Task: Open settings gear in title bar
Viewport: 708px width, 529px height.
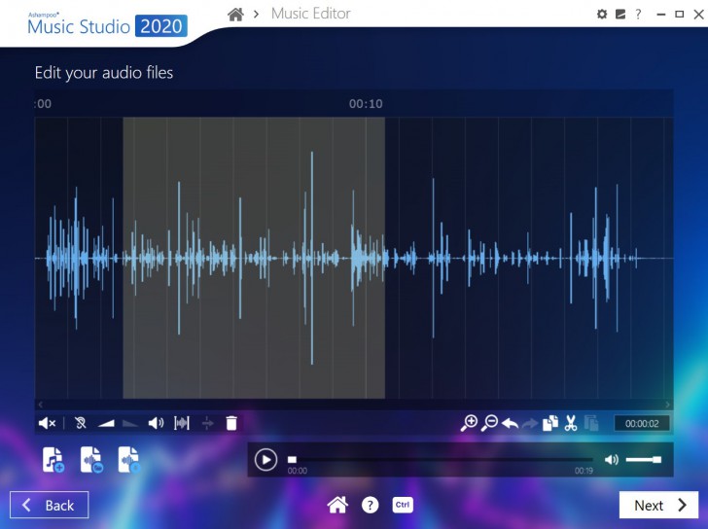Action: click(x=601, y=14)
